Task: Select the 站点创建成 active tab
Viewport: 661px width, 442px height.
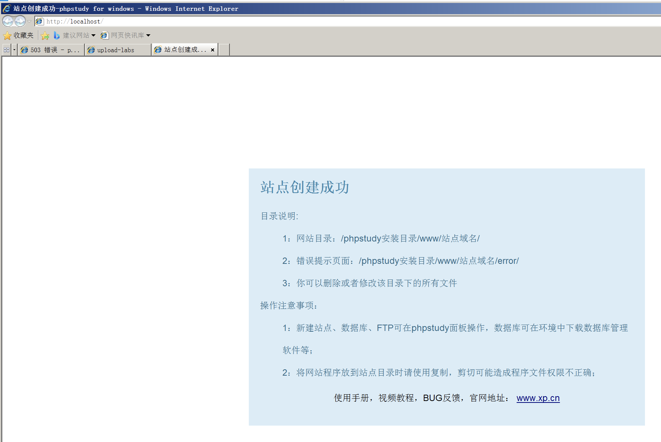Action: (181, 50)
